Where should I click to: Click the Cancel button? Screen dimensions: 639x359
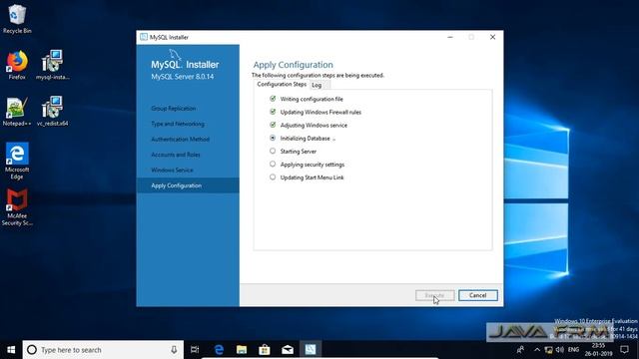(477, 295)
